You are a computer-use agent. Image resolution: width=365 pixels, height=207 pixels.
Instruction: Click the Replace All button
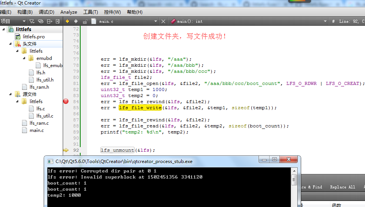343,187
